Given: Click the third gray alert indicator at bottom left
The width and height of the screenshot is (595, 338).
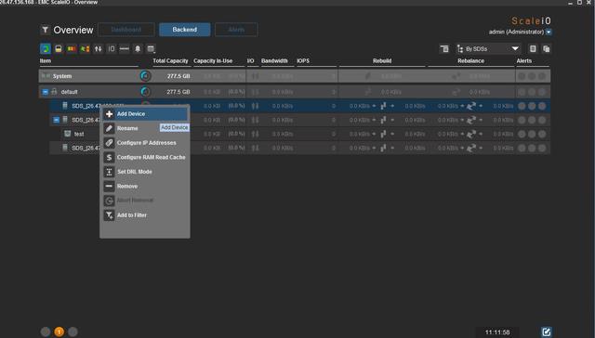Looking at the screenshot, I should click(73, 331).
